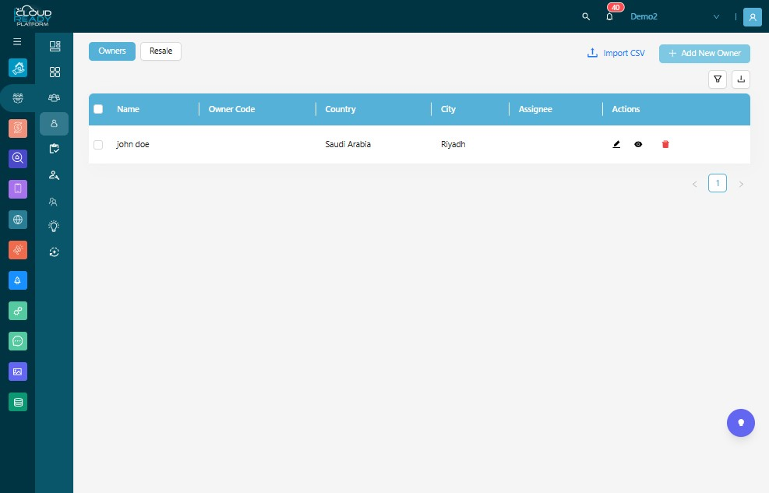Click Add New Owner button

(x=704, y=53)
